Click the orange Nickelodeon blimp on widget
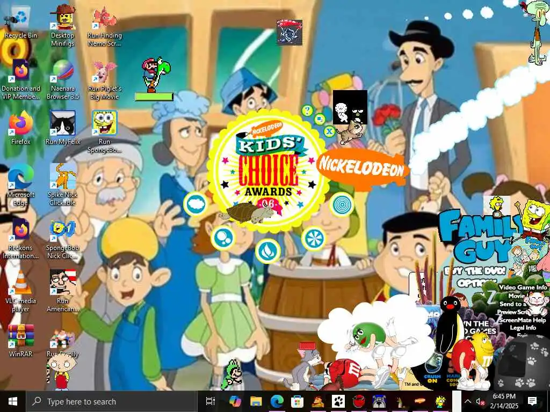Image resolution: width=550 pixels, height=412 pixels. point(362,169)
